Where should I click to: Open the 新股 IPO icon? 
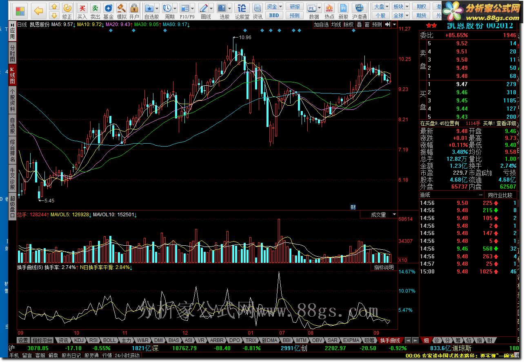(344, 11)
